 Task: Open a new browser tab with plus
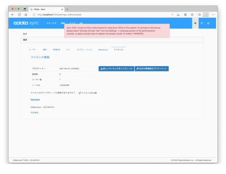point(67,10)
